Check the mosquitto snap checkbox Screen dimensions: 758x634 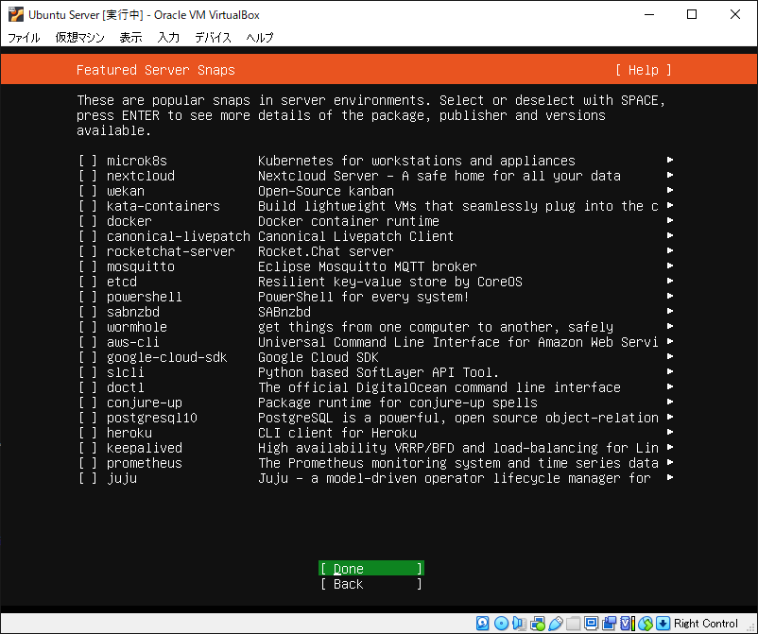point(88,266)
